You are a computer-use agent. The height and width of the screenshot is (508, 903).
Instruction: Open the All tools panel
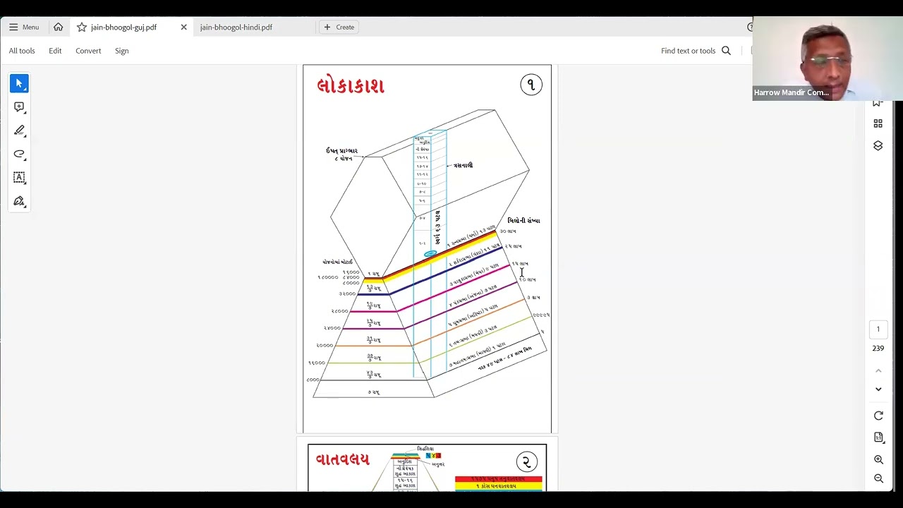point(22,51)
